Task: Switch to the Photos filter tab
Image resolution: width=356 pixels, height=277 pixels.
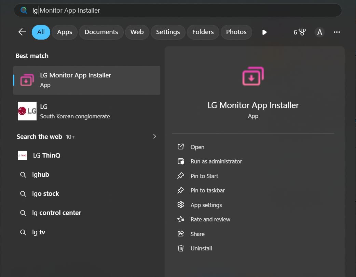Action: 236,32
